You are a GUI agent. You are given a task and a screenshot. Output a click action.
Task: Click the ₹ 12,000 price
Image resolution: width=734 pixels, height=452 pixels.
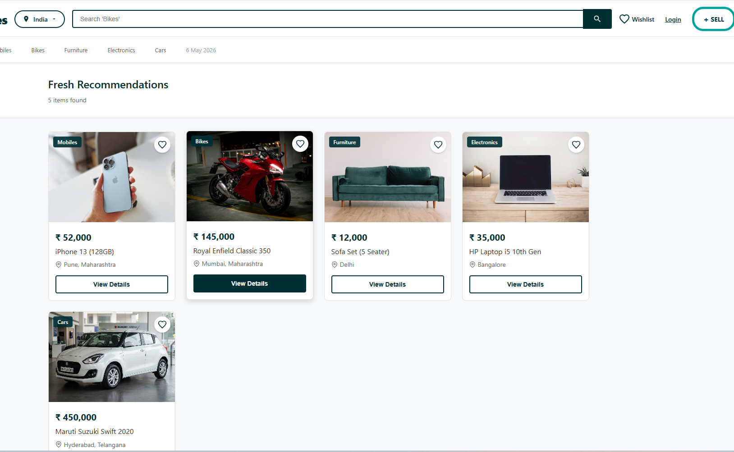(349, 237)
